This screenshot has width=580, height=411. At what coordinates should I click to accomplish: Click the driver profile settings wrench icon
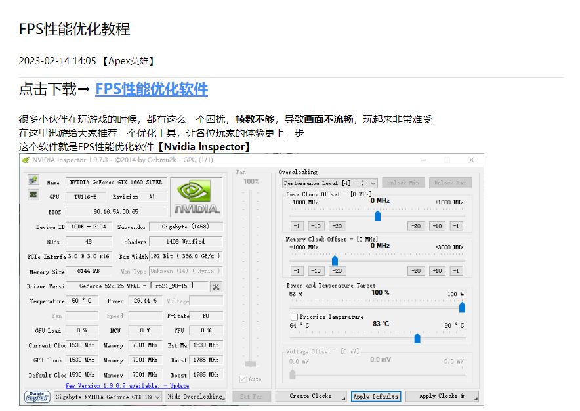pos(216,287)
